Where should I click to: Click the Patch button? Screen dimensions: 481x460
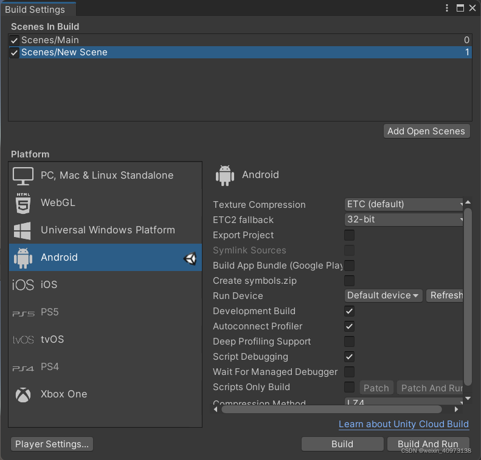[x=376, y=388]
